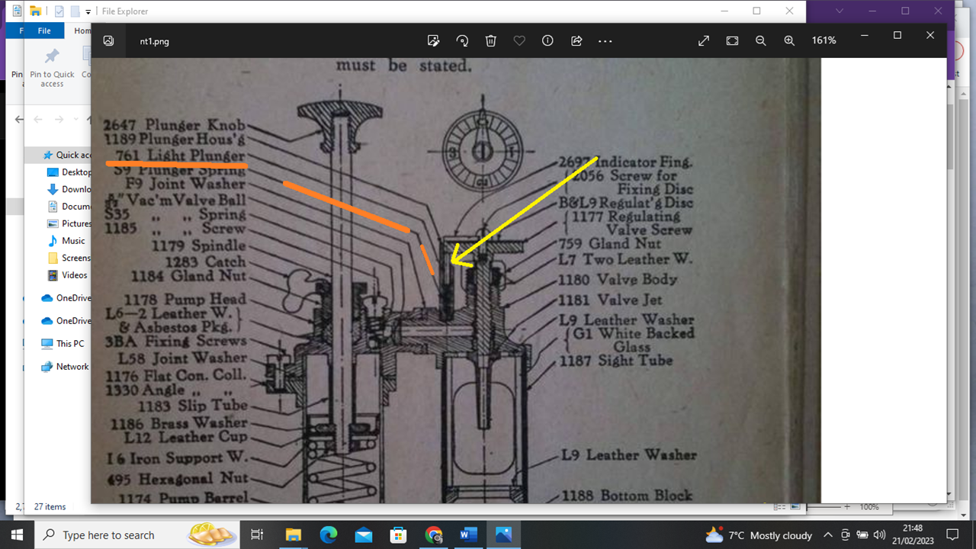Click the fit to window icon in Photos
Screen dimensions: 976x549
tap(733, 41)
